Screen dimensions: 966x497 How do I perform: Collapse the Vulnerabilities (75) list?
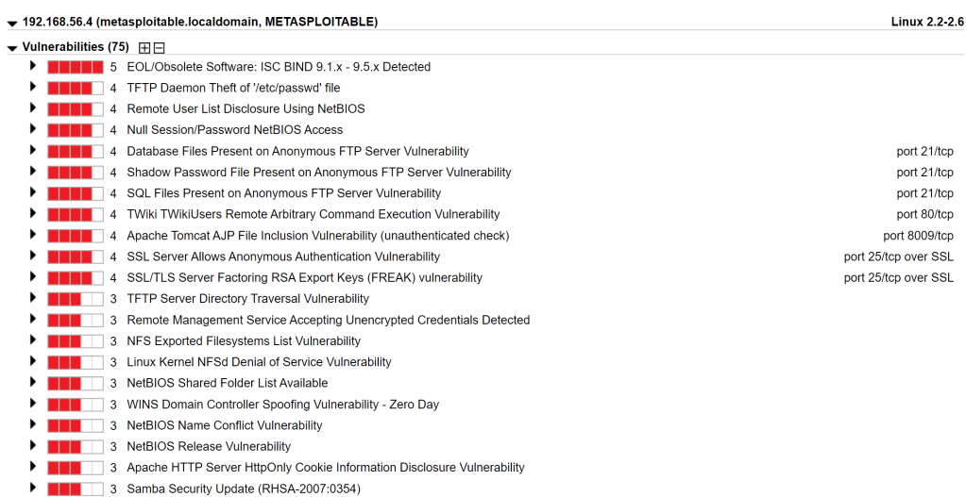tap(12, 48)
